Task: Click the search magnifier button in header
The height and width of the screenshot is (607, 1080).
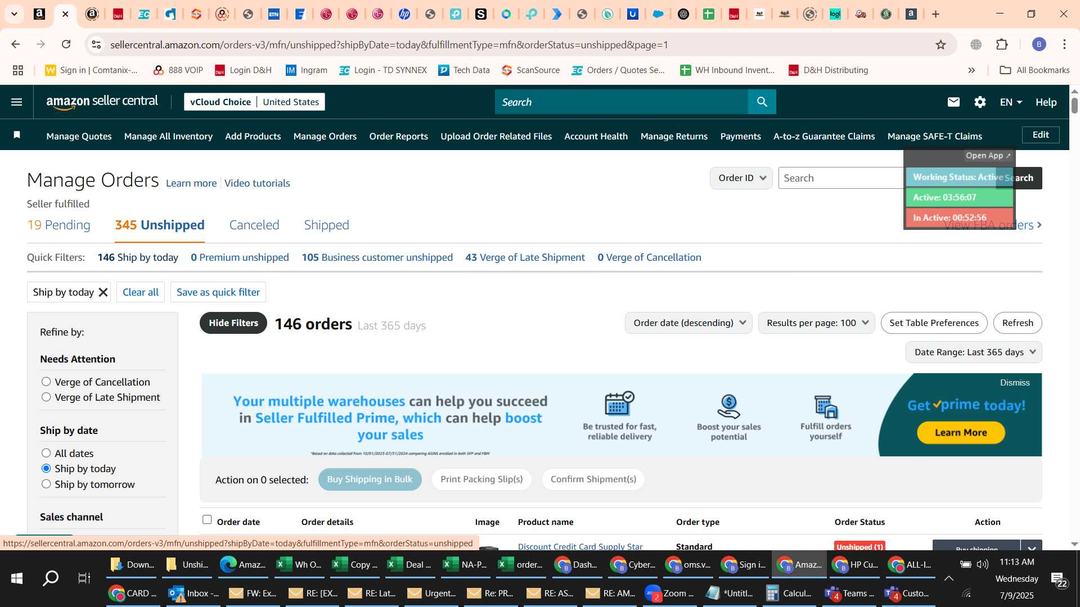Action: (x=762, y=102)
